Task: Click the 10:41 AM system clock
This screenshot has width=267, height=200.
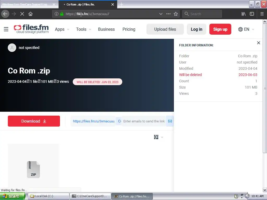Action: tap(257, 196)
